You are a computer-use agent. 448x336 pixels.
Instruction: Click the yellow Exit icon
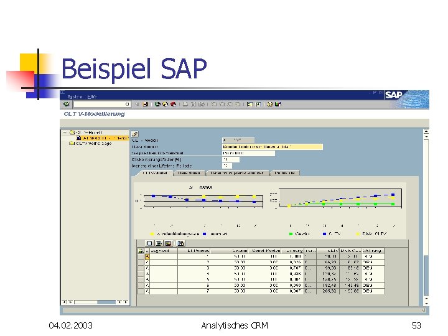(165, 105)
